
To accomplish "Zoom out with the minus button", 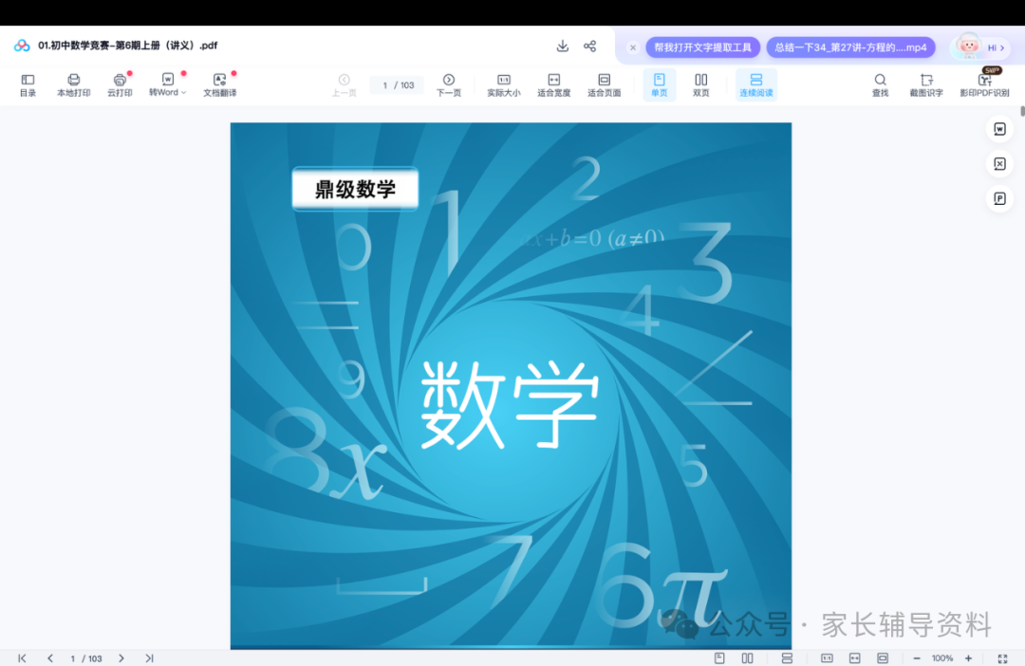I will pyautogui.click(x=917, y=658).
